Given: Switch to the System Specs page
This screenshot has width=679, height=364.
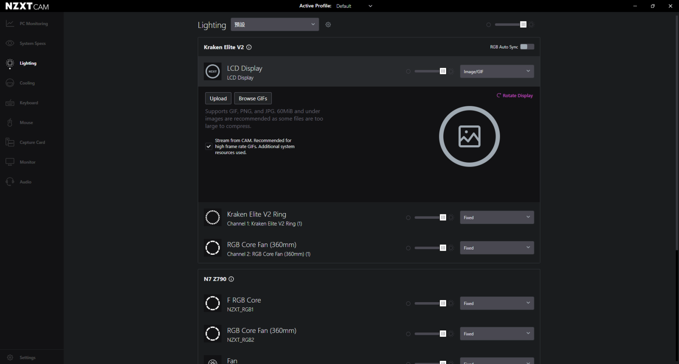Looking at the screenshot, I should pyautogui.click(x=32, y=44).
